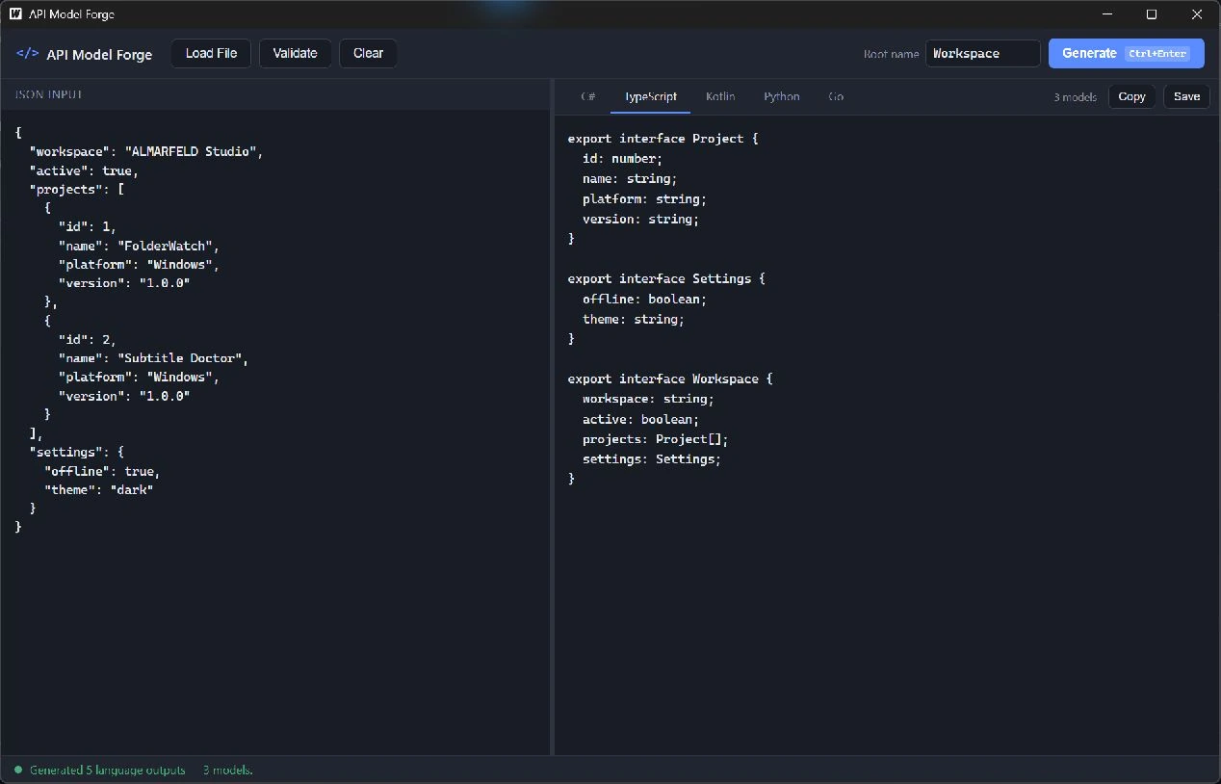Close the API Model Forge window
This screenshot has width=1221, height=784.
[1197, 14]
